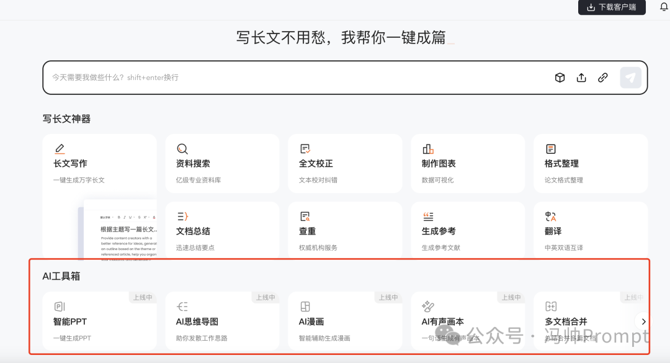Screen dimensions: 670x363
Task: Open the AI思维导图 tool
Action: (222, 321)
